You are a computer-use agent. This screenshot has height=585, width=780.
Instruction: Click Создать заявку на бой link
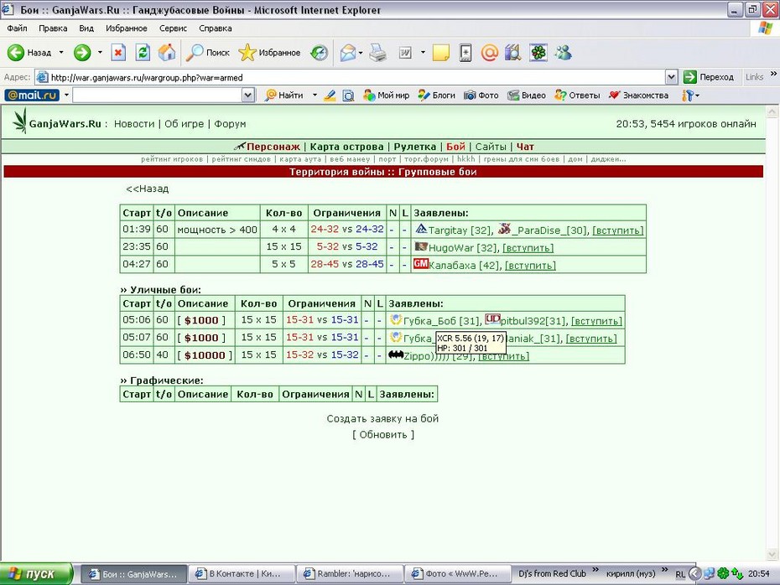click(x=382, y=418)
